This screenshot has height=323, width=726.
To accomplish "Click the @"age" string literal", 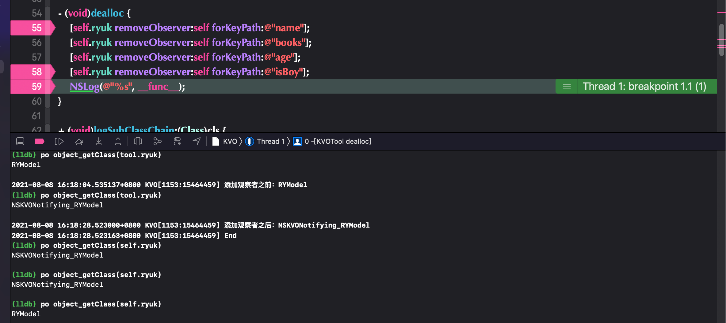I will point(279,57).
